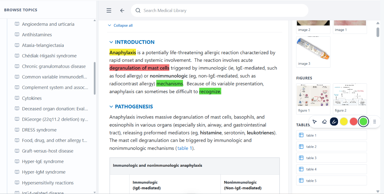Open the image 3 auto-injector thumbnail
Screen dimensions: 384x194
(x=313, y=52)
